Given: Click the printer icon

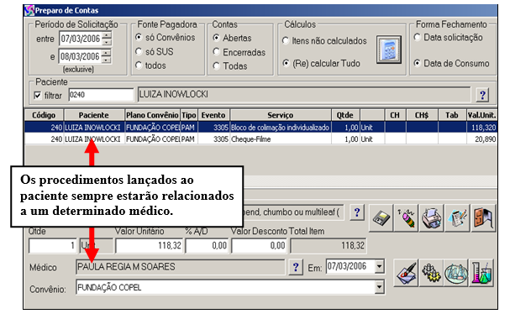Looking at the screenshot, I should click(x=432, y=218).
